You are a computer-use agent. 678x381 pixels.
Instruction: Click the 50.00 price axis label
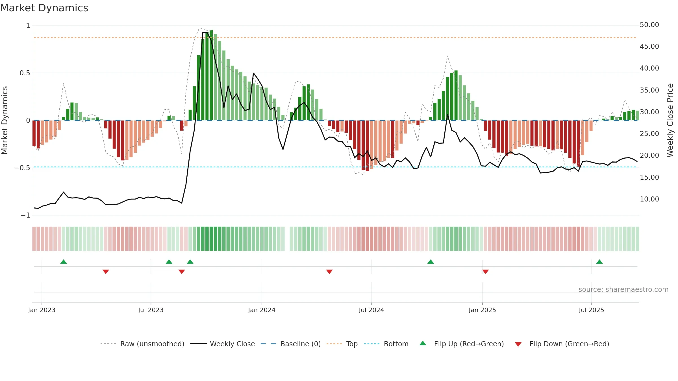[x=649, y=25]
